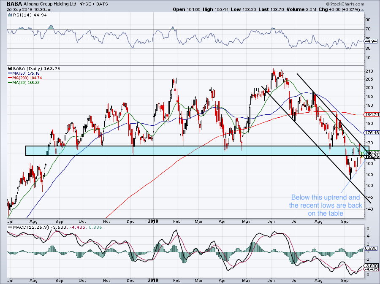Screen dimensions: 380x284
Task: Click the May label under the price chart
Action: tap(246, 221)
